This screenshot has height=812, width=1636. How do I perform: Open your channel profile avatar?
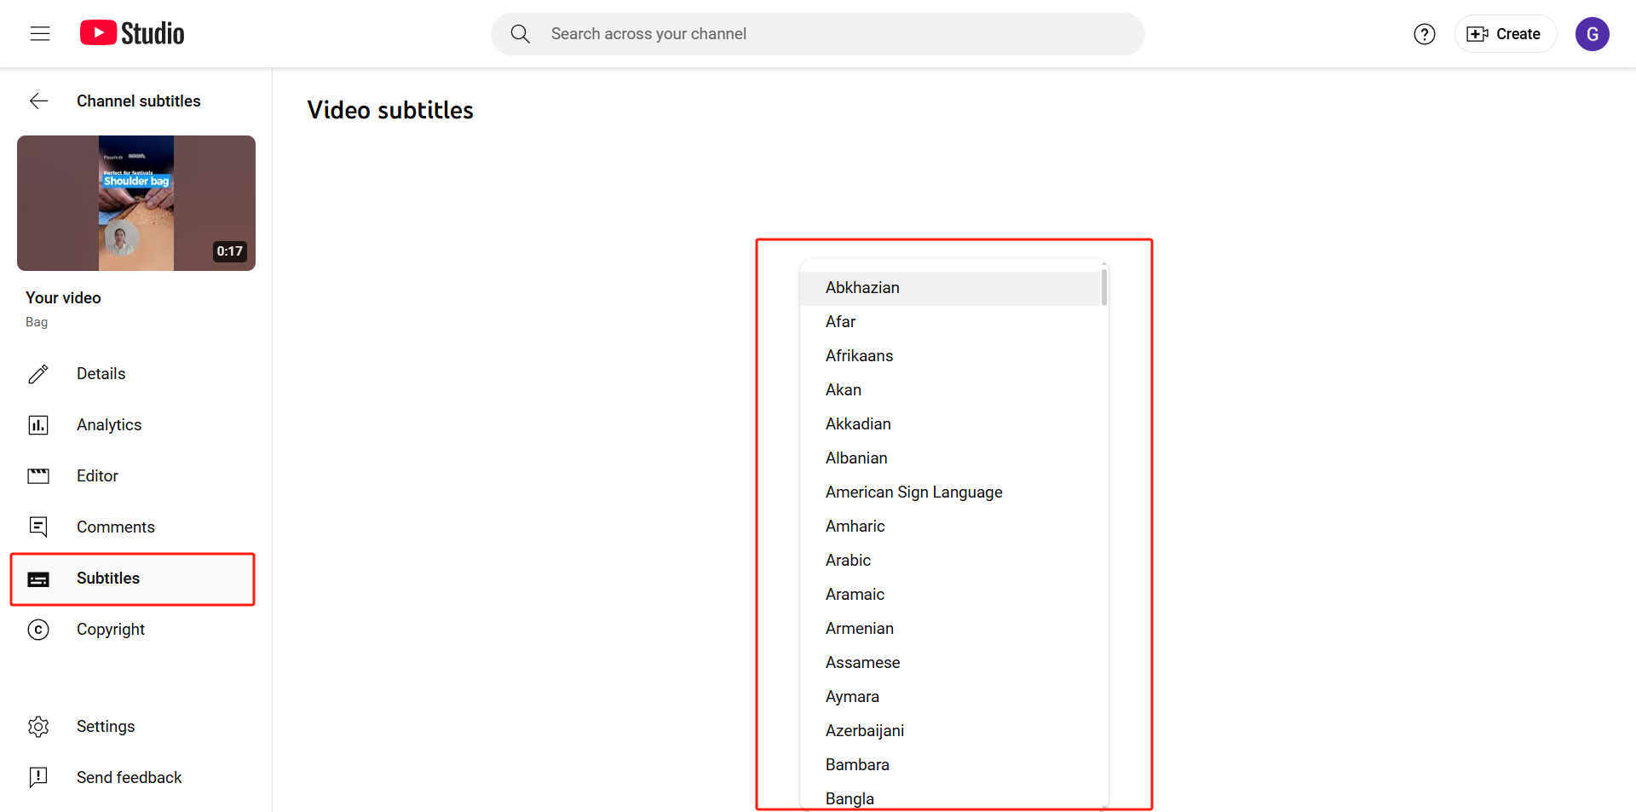[1593, 34]
